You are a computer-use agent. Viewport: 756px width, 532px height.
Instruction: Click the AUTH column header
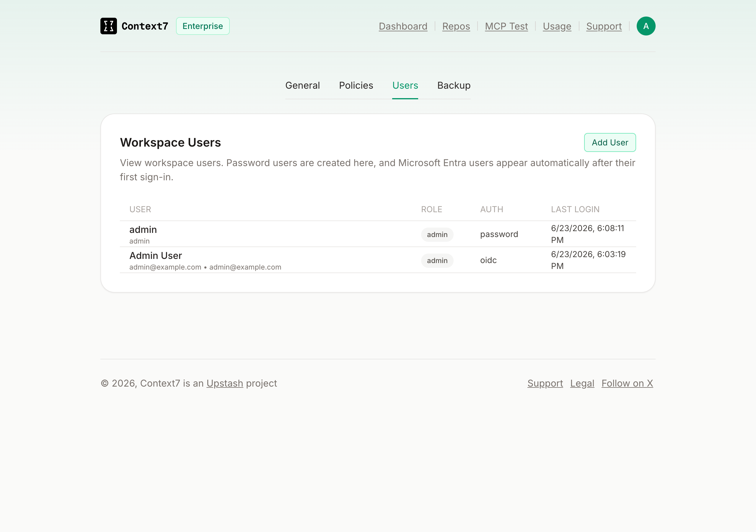tap(491, 209)
